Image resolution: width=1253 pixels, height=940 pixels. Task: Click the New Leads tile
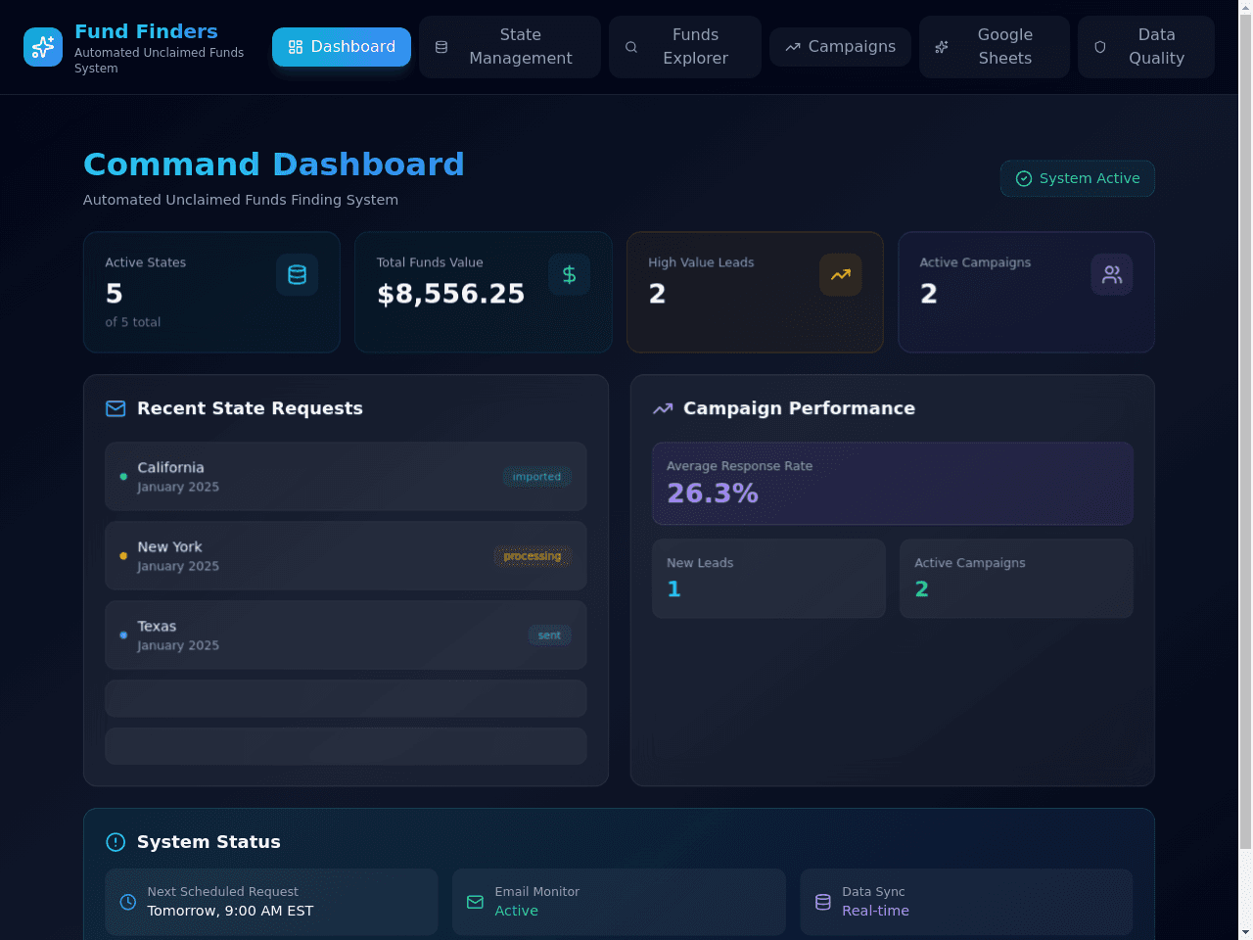point(769,579)
